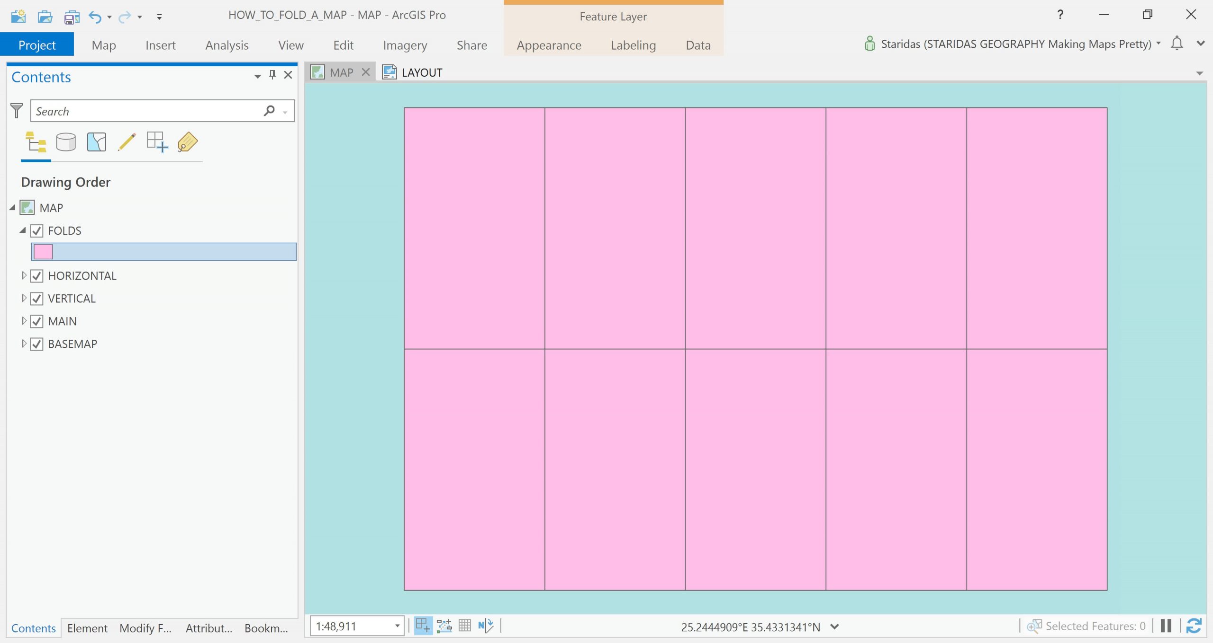Click List By Labeling tag icon
The width and height of the screenshot is (1213, 643).
coord(188,142)
